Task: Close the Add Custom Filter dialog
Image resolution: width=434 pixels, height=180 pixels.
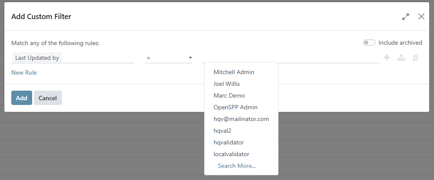Action: (x=421, y=16)
